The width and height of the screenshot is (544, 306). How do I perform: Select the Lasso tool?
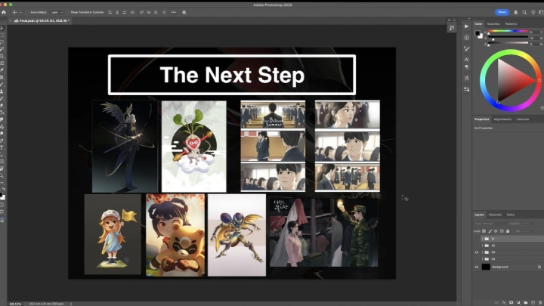coord(2,42)
